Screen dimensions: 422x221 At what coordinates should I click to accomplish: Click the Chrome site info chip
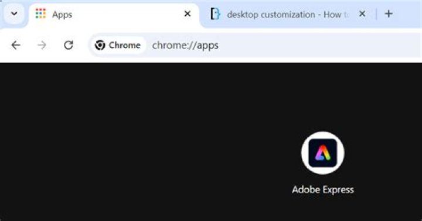tap(118, 45)
